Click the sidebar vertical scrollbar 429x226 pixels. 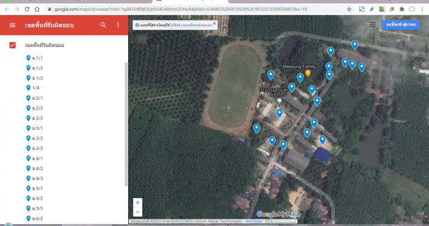[126, 124]
